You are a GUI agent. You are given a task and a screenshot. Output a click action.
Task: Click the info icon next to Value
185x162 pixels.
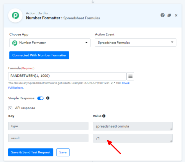[x=104, y=116]
